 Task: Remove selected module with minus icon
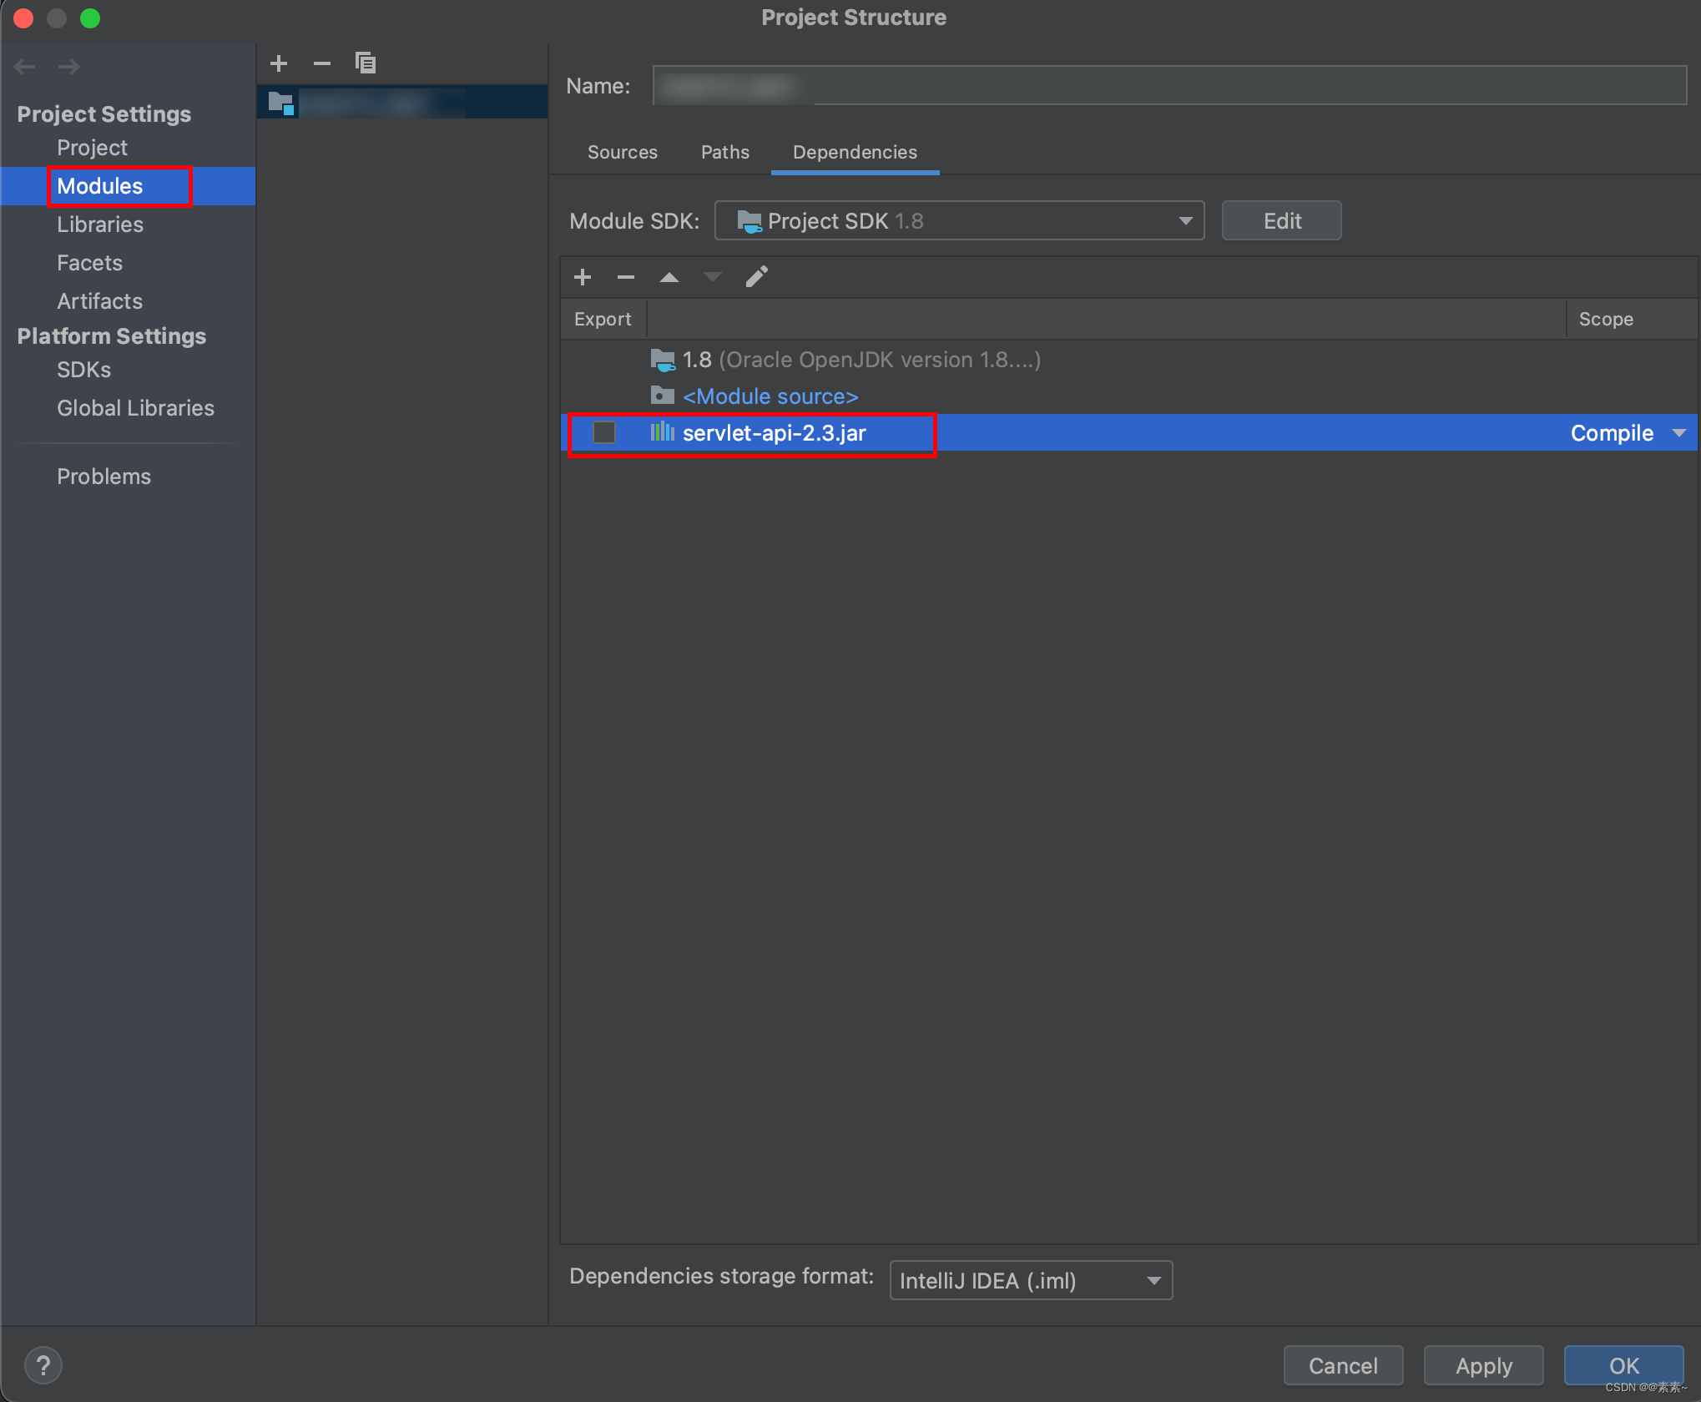click(322, 63)
